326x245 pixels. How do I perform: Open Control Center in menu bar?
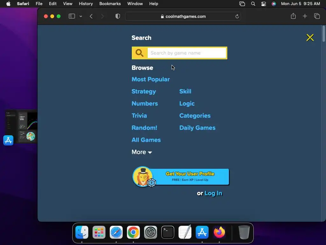pos(263,4)
